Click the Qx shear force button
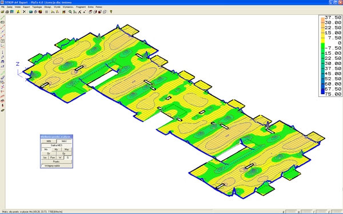 [49, 154]
